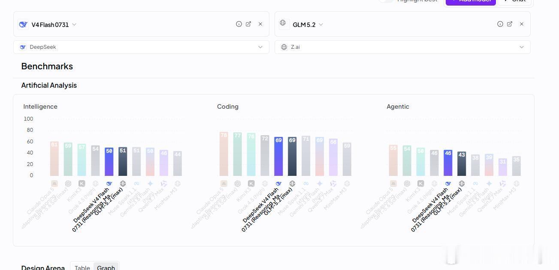Click Qwen icon under Intelligence chart
Viewport: 559px width, 270px height.
tap(164, 184)
